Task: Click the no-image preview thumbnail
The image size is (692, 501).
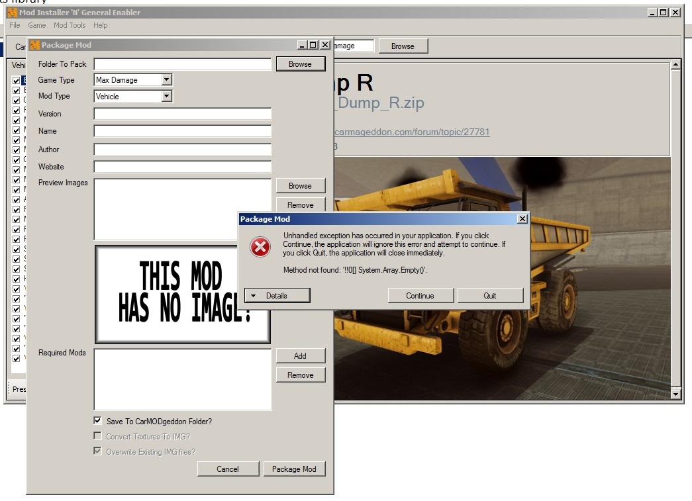Action: pyautogui.click(x=182, y=294)
